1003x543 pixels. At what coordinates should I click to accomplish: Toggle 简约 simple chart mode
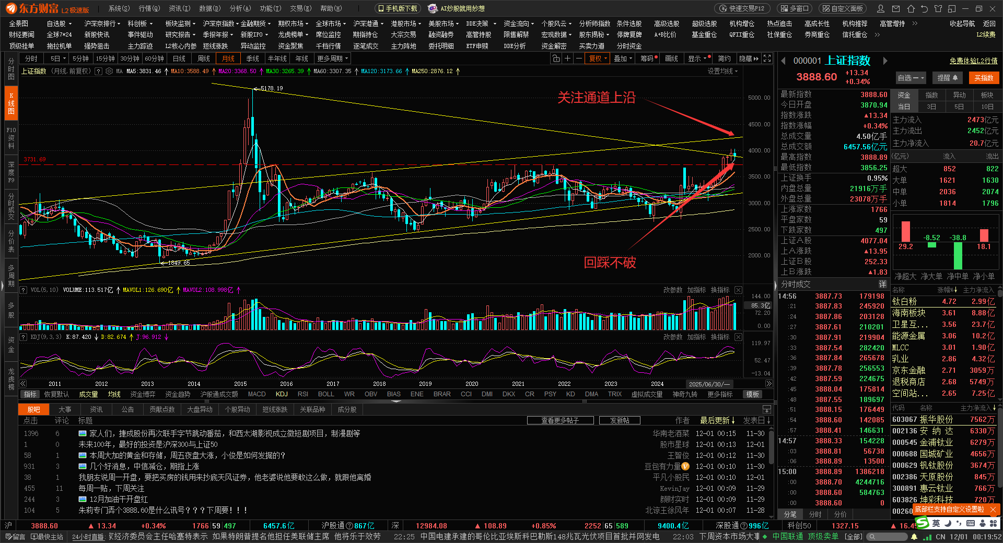[x=724, y=58]
